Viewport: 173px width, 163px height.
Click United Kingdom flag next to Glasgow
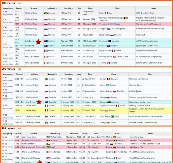(x=109, y=29)
